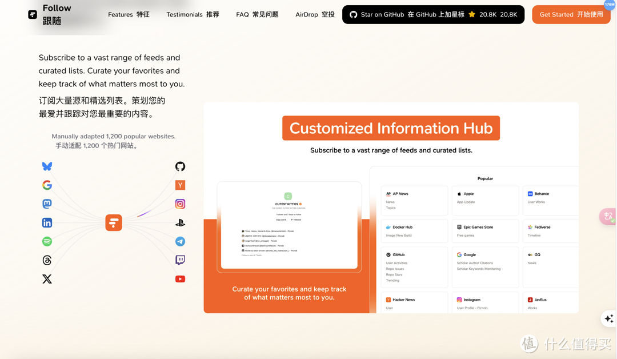Open the Instagram User Profile card
Viewport: 617px width, 359px height.
coord(485,302)
